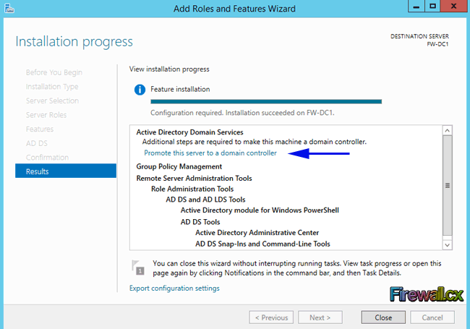Promote this server to a domain controller

pos(210,153)
